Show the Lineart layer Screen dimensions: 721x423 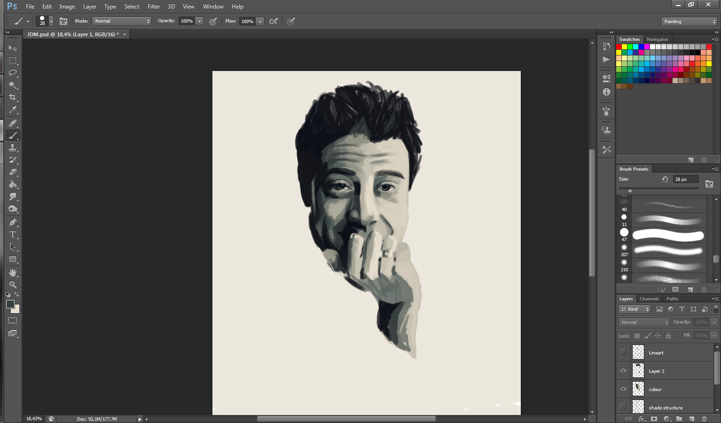623,352
